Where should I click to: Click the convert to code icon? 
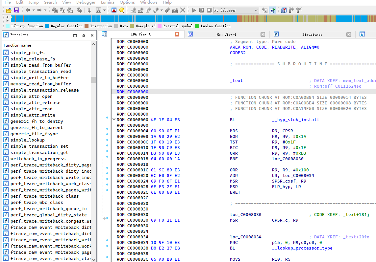[x=133, y=10]
